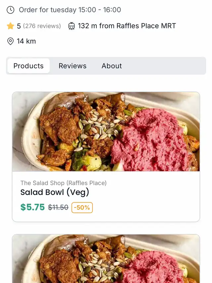Open the second product image at the bottom
212x283 pixels.
[x=106, y=259]
